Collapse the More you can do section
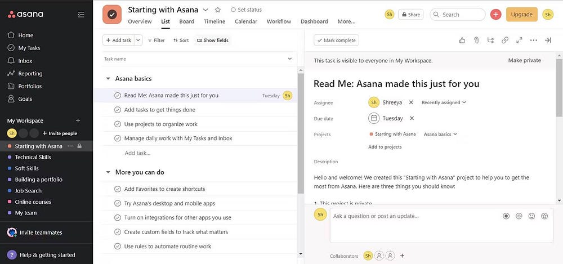 [108, 172]
